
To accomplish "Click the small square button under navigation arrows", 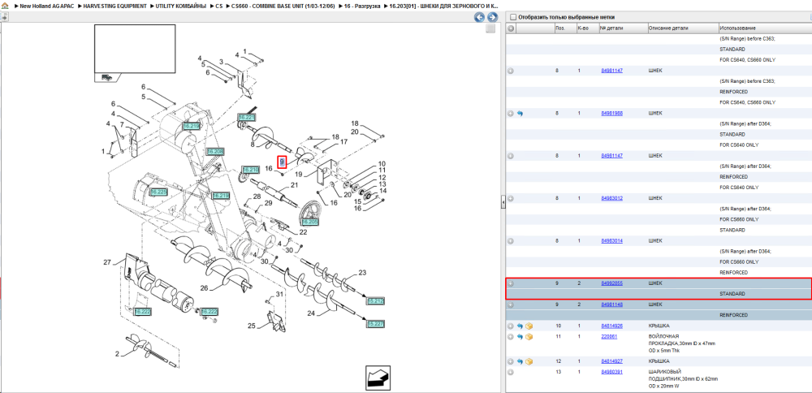I will click(490, 29).
